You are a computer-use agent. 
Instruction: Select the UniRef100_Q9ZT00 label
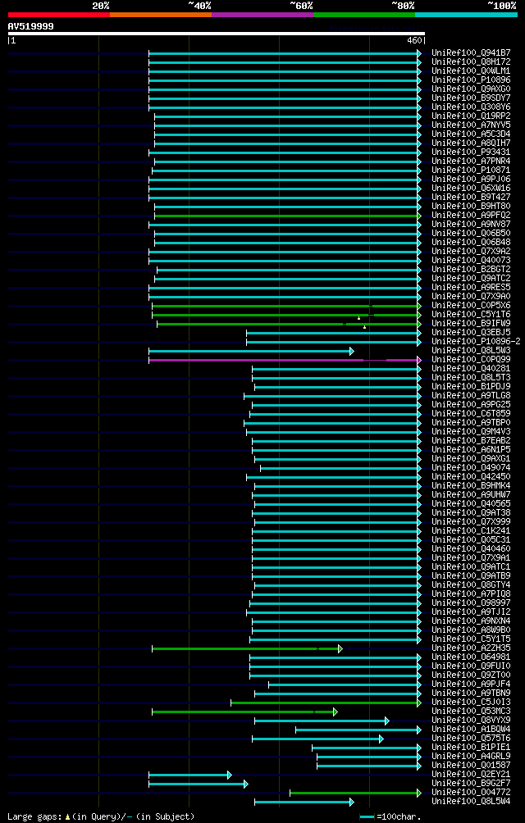tap(471, 675)
